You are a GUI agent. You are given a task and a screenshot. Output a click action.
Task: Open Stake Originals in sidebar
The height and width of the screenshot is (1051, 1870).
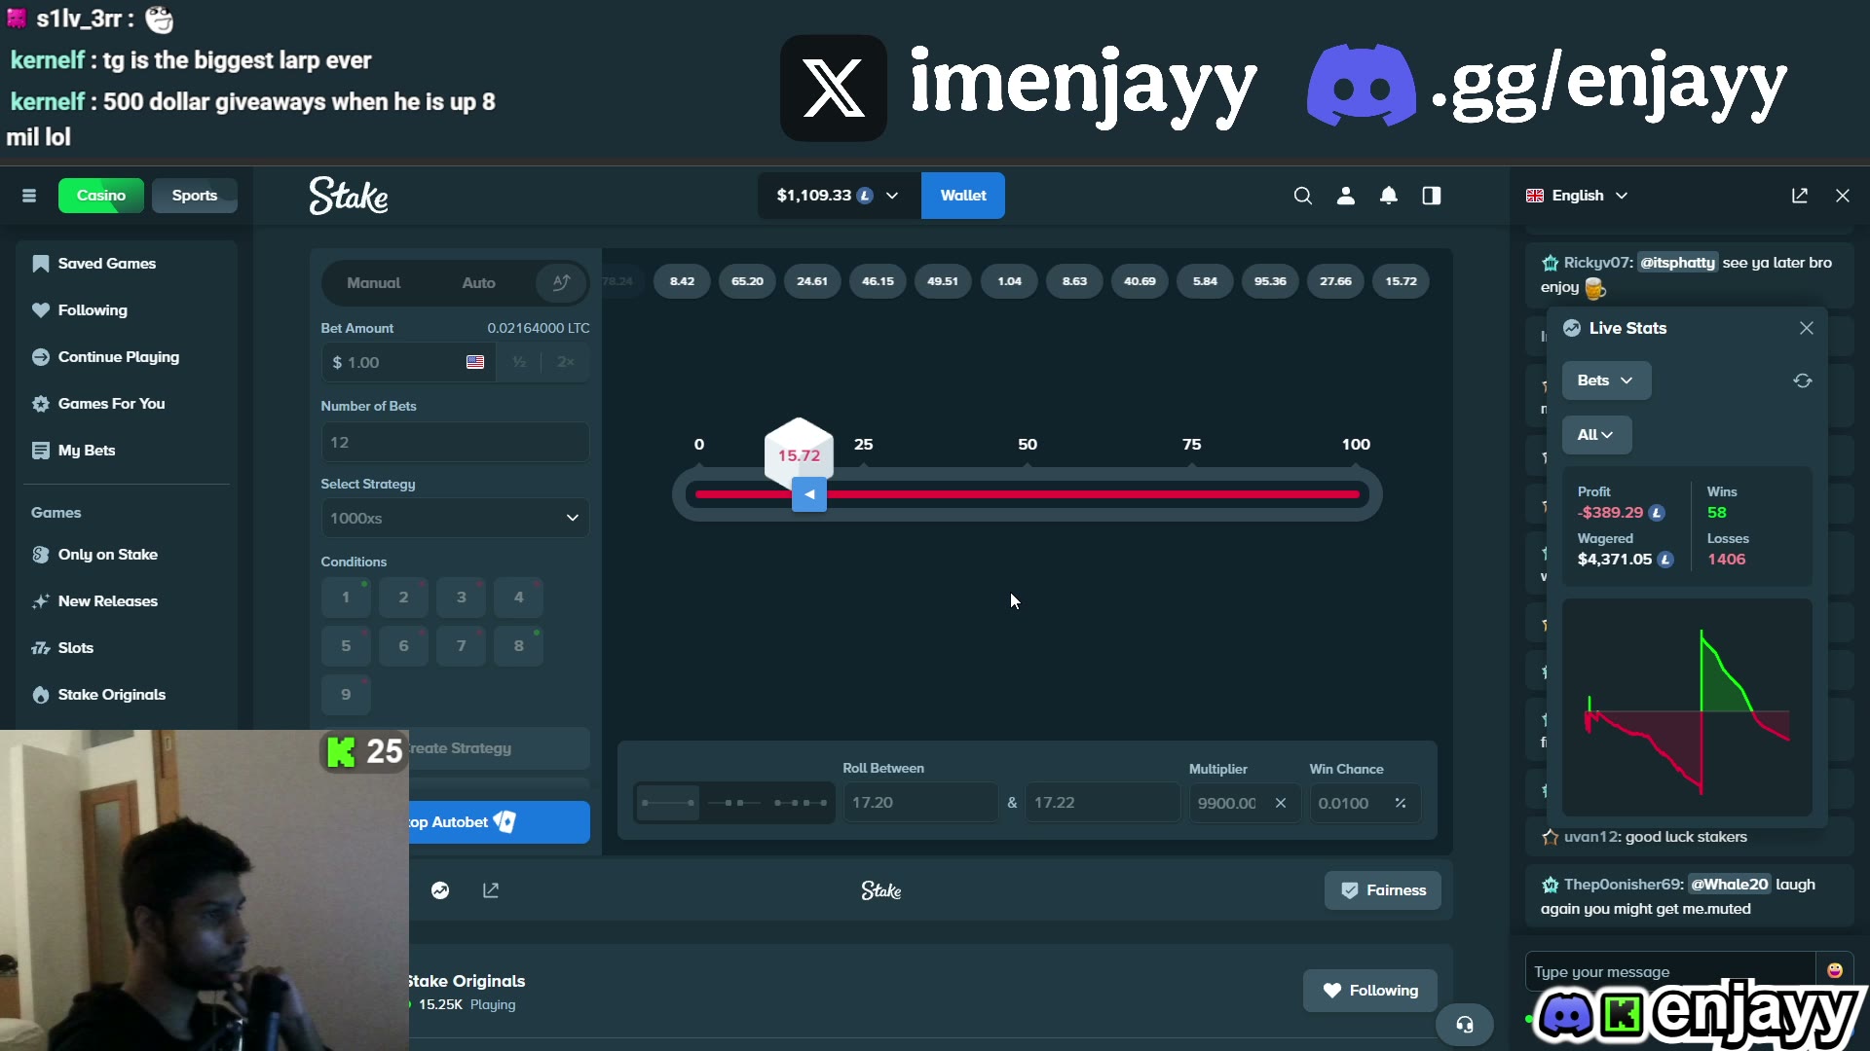(127, 695)
